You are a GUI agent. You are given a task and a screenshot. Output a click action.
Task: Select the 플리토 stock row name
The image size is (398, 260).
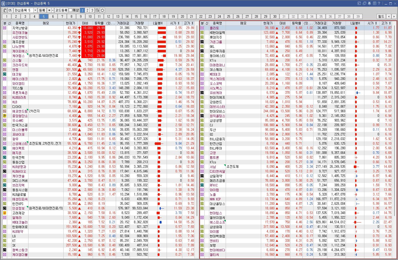(214, 28)
